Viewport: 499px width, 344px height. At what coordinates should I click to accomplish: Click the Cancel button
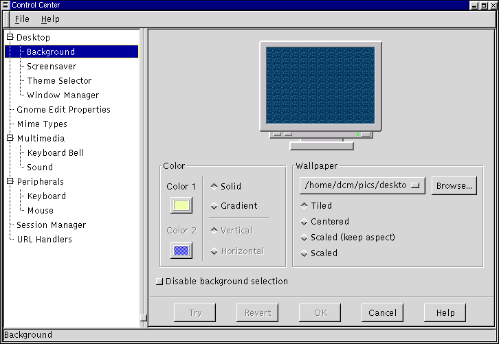point(382,313)
